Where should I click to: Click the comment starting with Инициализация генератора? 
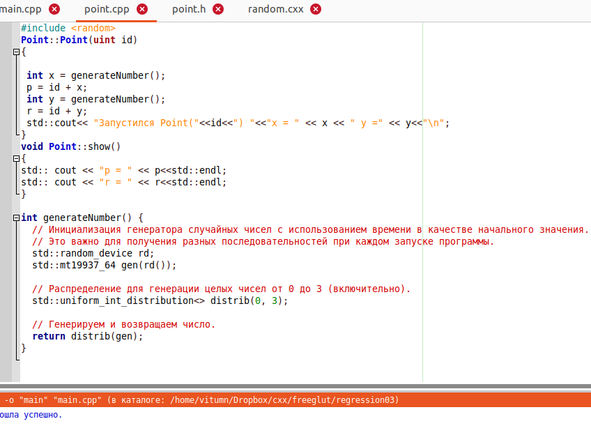pos(311,229)
